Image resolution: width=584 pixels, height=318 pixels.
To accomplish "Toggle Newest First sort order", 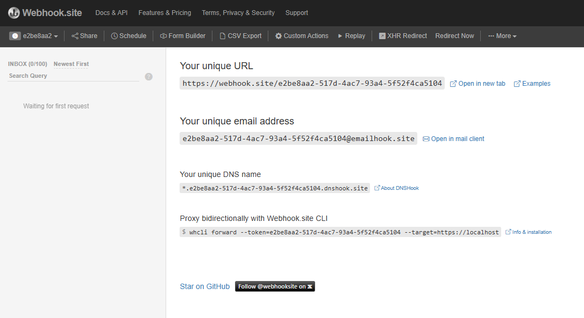I will [71, 64].
